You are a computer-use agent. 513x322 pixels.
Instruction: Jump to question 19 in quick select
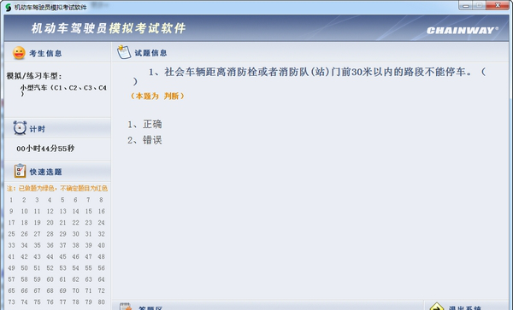coord(37,223)
